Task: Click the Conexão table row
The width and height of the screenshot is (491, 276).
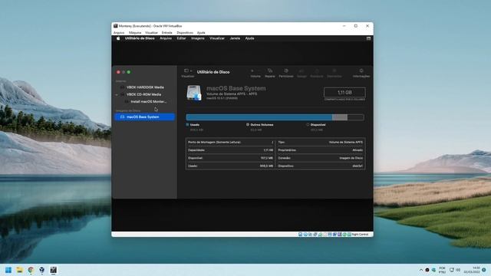Action: coord(321,158)
